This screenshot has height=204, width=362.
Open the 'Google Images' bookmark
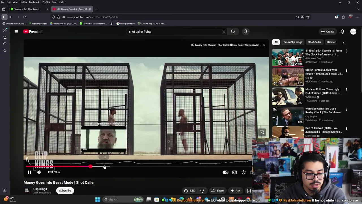pos(126,24)
